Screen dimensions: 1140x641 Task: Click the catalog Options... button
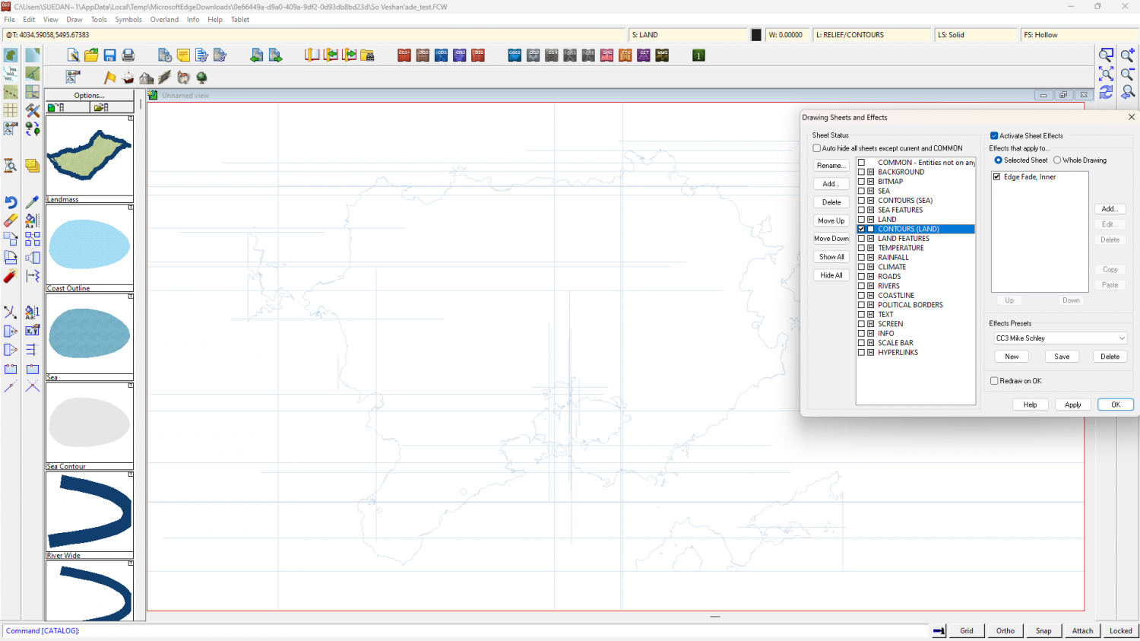point(89,96)
